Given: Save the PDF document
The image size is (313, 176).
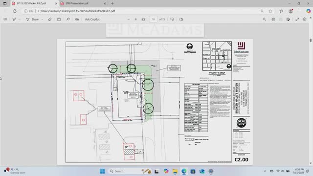Looking at the screenshot, I should click(x=281, y=20).
